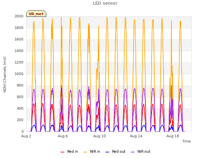Toggle the NIR out legend entry
The width and height of the screenshot is (211, 158).
(141, 151)
